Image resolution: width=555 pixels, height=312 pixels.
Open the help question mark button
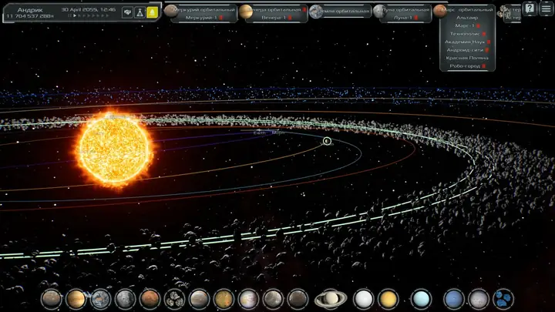530,8
